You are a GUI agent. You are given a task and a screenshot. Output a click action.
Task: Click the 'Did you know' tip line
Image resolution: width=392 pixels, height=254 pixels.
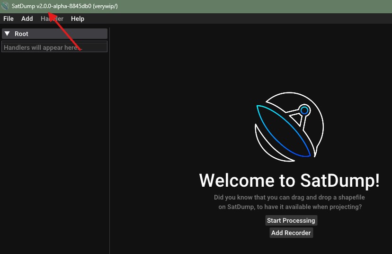click(289, 197)
